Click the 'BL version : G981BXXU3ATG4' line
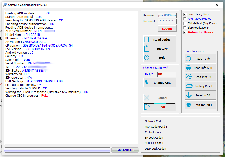The height and width of the screenshot is (157, 225). coord(26,38)
